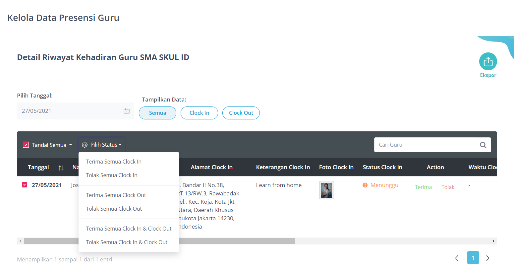Click the Ekspor export icon
This screenshot has height=276, width=514.
coord(488,61)
